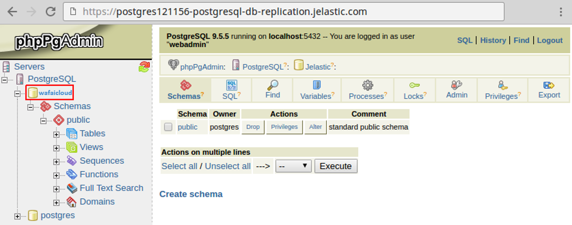This screenshot has width=572, height=225.
Task: Click the binoculars icon above Find tab
Action: pyautogui.click(x=273, y=85)
